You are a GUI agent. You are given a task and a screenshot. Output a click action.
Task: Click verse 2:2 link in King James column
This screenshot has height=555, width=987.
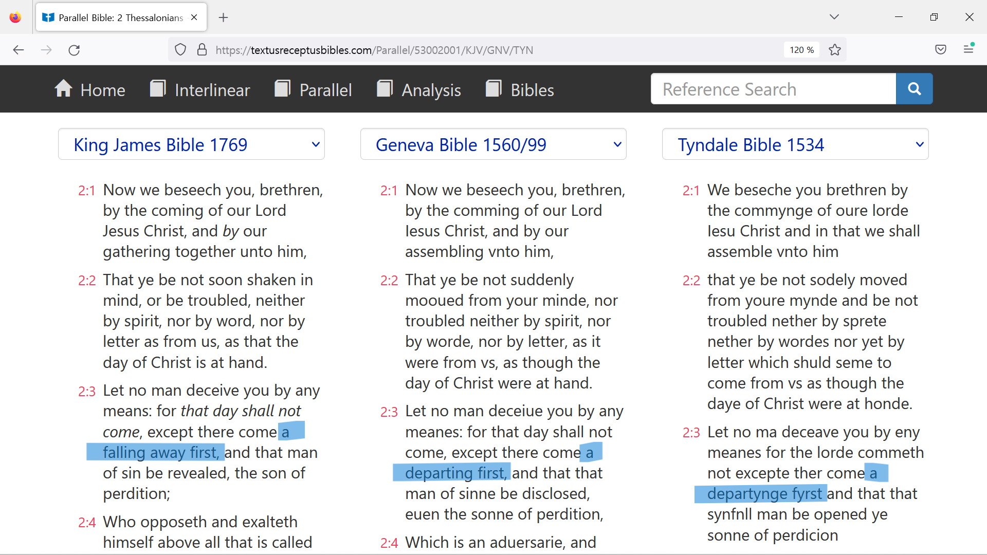pos(87,281)
